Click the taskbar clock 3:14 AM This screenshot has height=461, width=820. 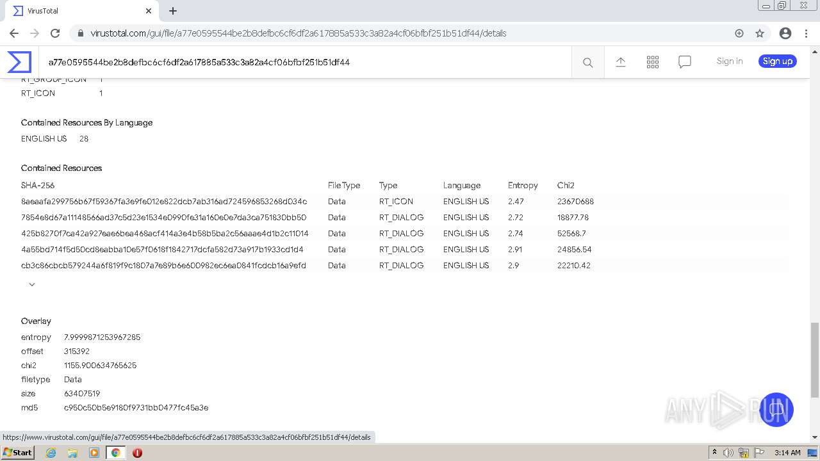tap(787, 453)
